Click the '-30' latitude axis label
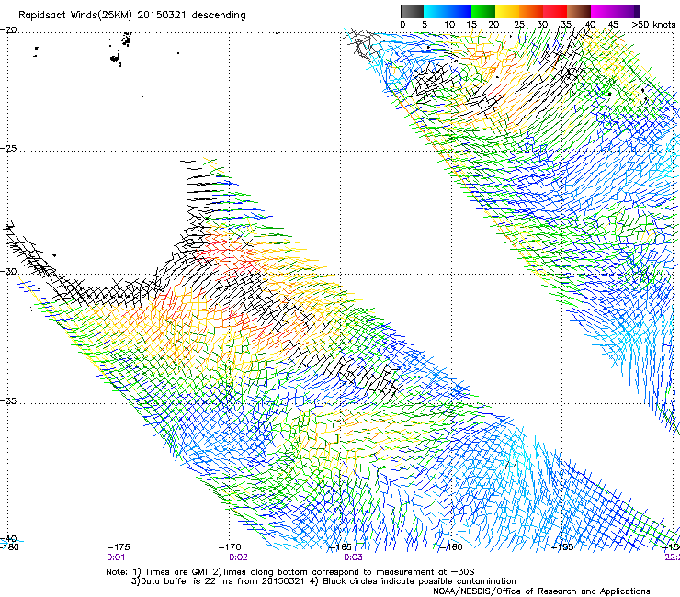The image size is (680, 597). [8, 271]
